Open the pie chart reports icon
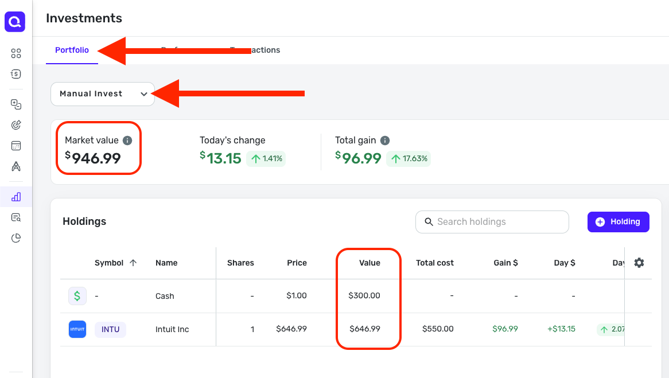 tap(16, 238)
